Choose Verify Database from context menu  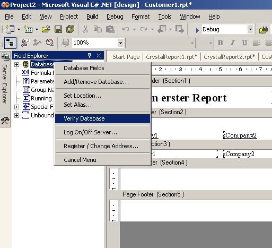[x=102, y=118]
